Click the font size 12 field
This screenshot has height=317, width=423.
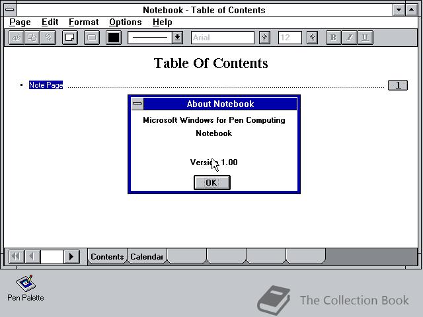pyautogui.click(x=290, y=38)
